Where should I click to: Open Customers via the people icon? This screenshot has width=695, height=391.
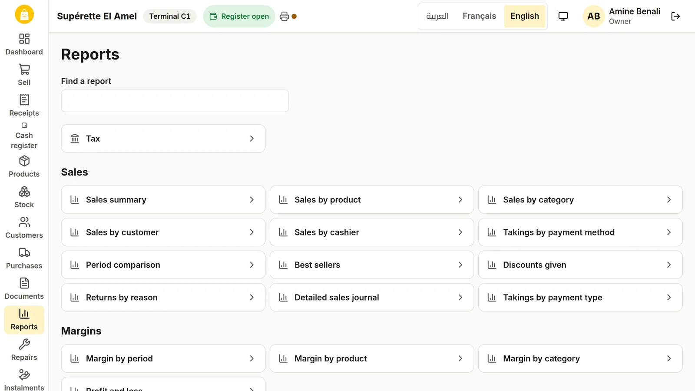[24, 222]
